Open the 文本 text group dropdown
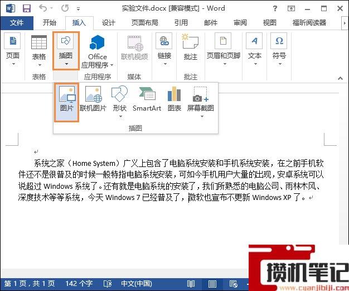Viewport: 349px width, 291px height. point(254,50)
